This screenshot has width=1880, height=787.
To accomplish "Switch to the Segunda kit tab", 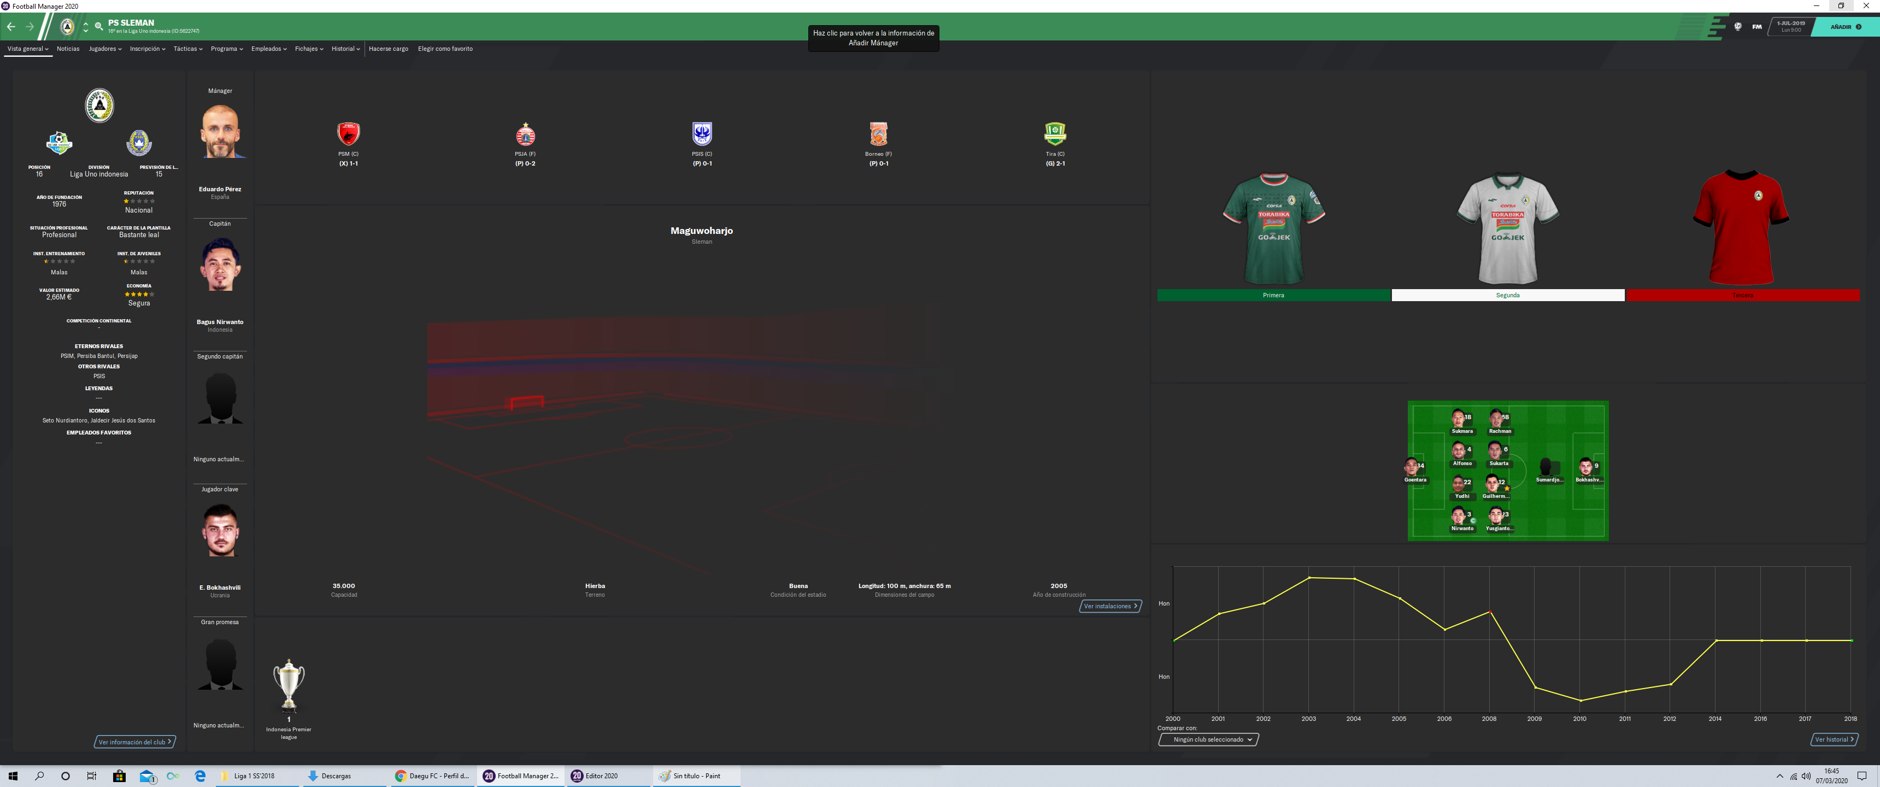I will tap(1508, 295).
